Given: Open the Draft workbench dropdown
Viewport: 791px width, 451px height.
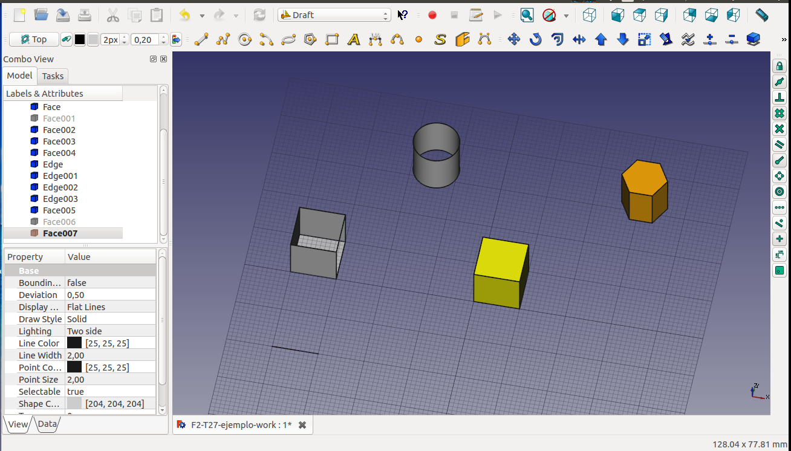Looking at the screenshot, I should coord(334,15).
